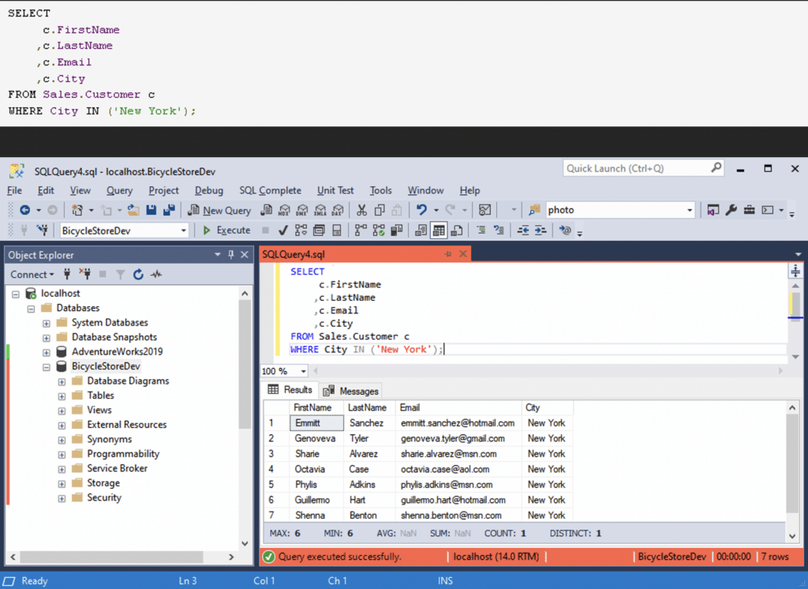Click the Results to Grid icon
This screenshot has width=808, height=589.
pyautogui.click(x=439, y=230)
